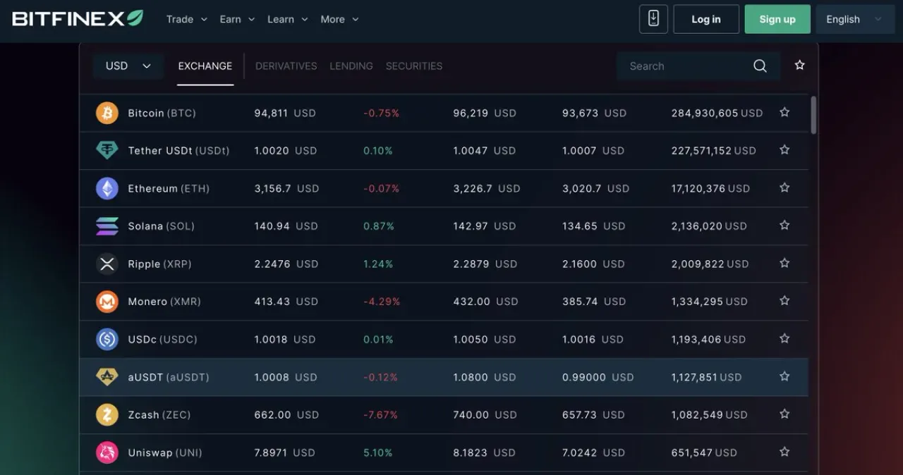Switch to the LENDING tab
The height and width of the screenshot is (475, 903).
click(x=351, y=66)
